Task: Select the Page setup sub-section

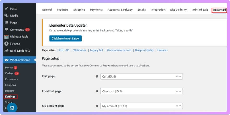Action: point(49,50)
